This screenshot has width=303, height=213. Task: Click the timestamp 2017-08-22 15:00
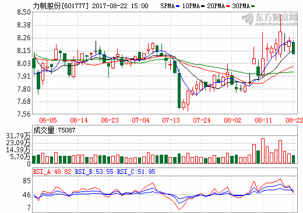point(120,6)
